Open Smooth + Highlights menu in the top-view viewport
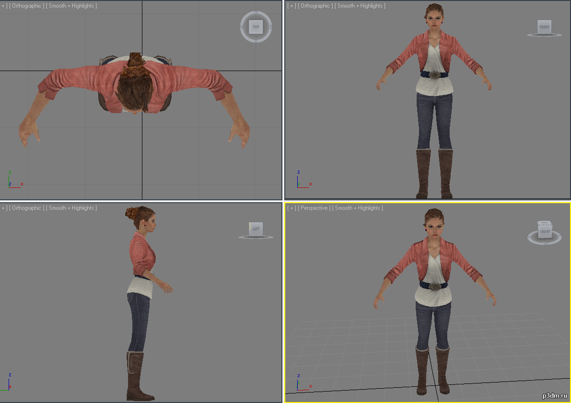The height and width of the screenshot is (403, 571). (71, 6)
